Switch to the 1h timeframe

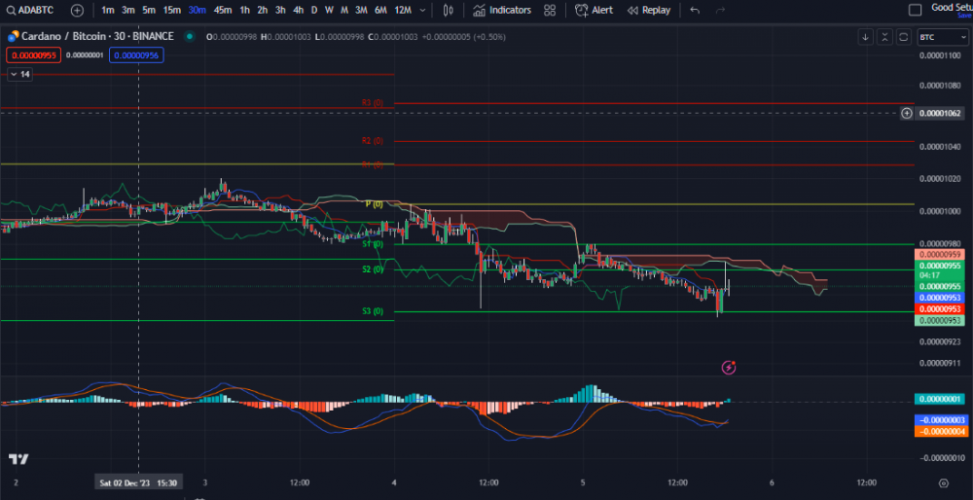click(x=244, y=10)
